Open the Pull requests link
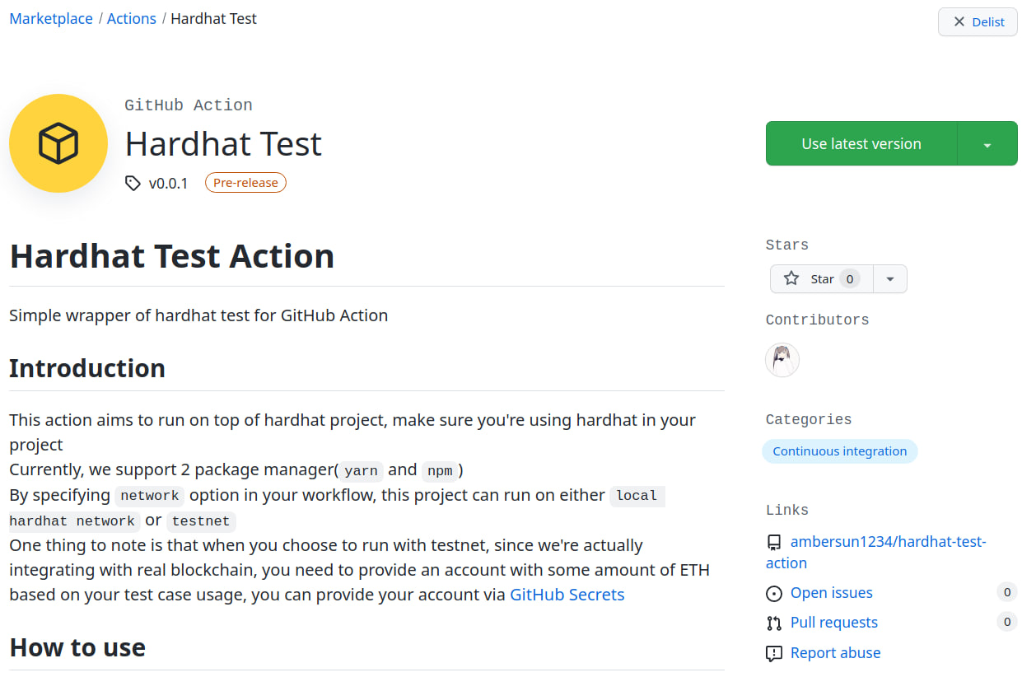The image size is (1022, 677). (x=833, y=623)
